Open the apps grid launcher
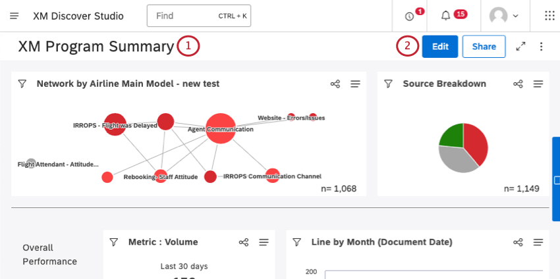Screen dimensions: 560x279 [550, 16]
